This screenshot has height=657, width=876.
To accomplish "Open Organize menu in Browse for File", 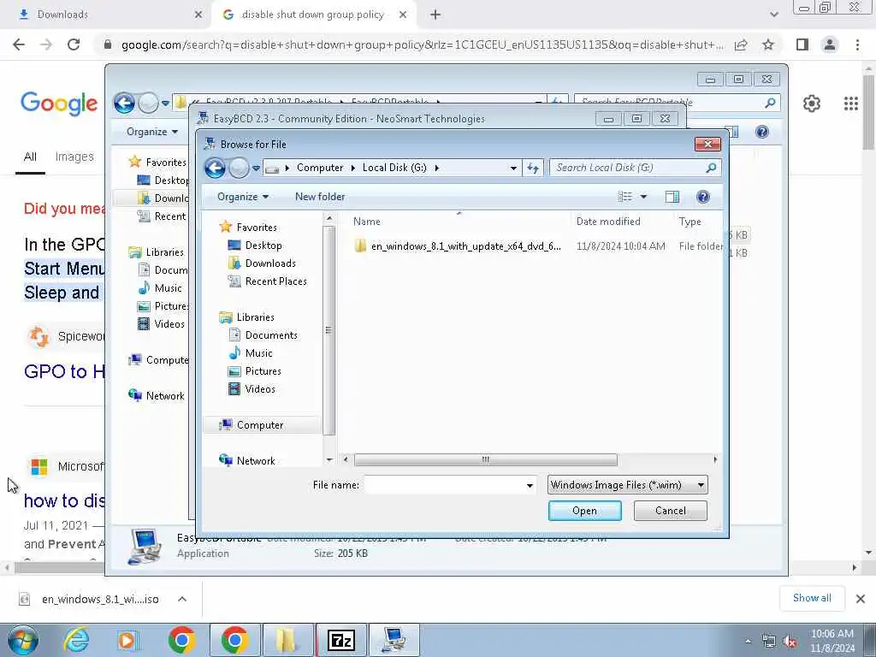I will [x=243, y=197].
